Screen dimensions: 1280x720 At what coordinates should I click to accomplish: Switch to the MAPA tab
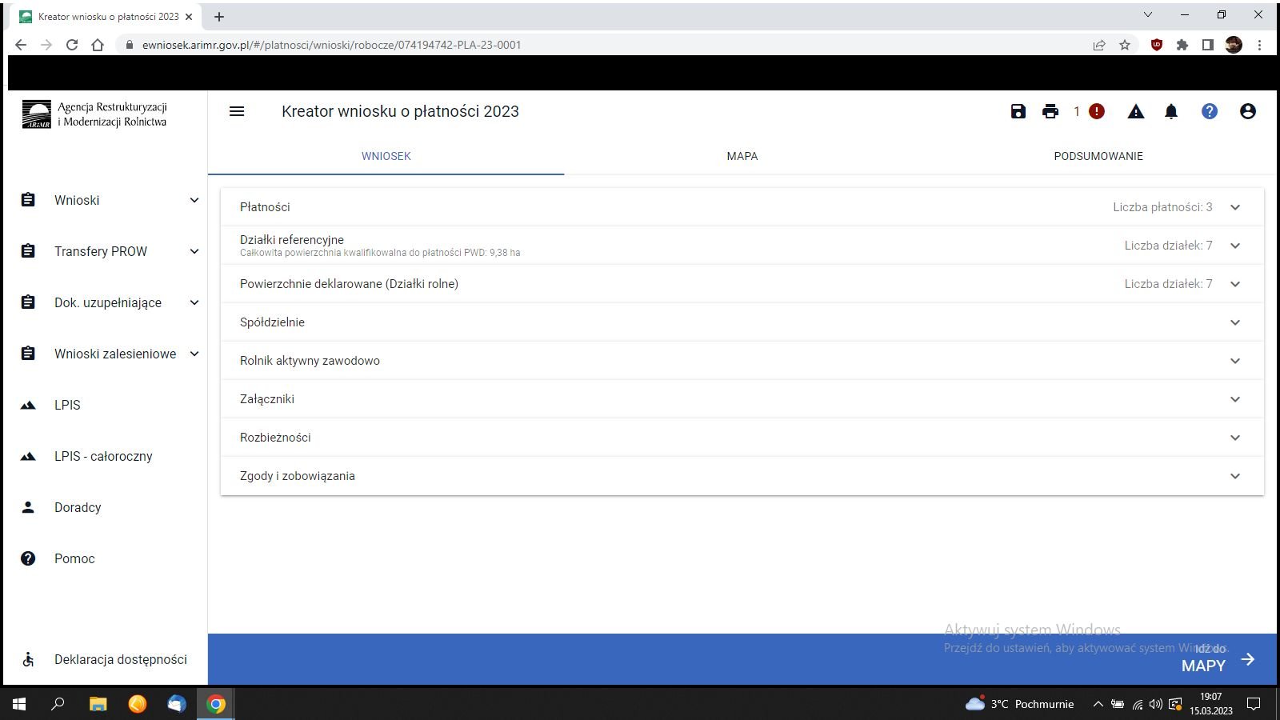(742, 156)
